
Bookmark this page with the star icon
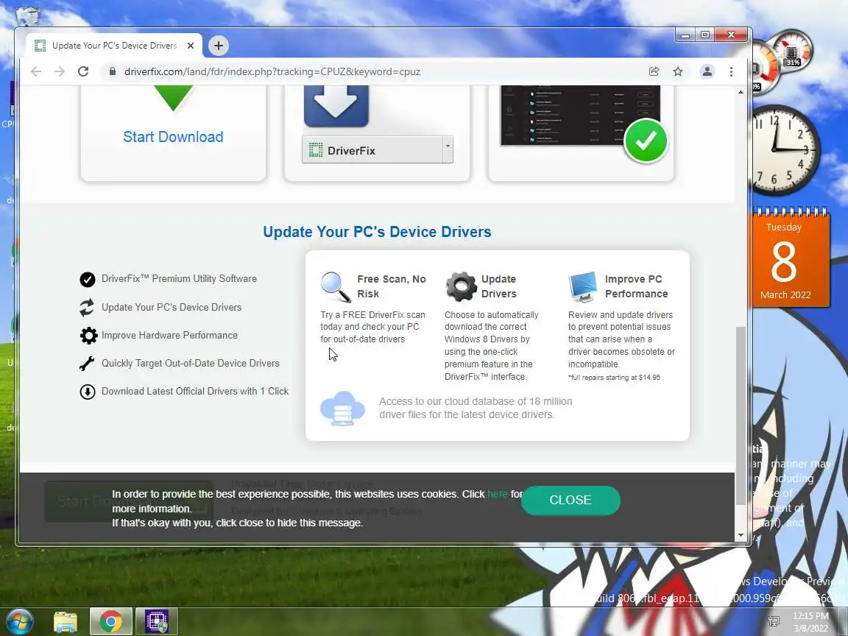(678, 71)
